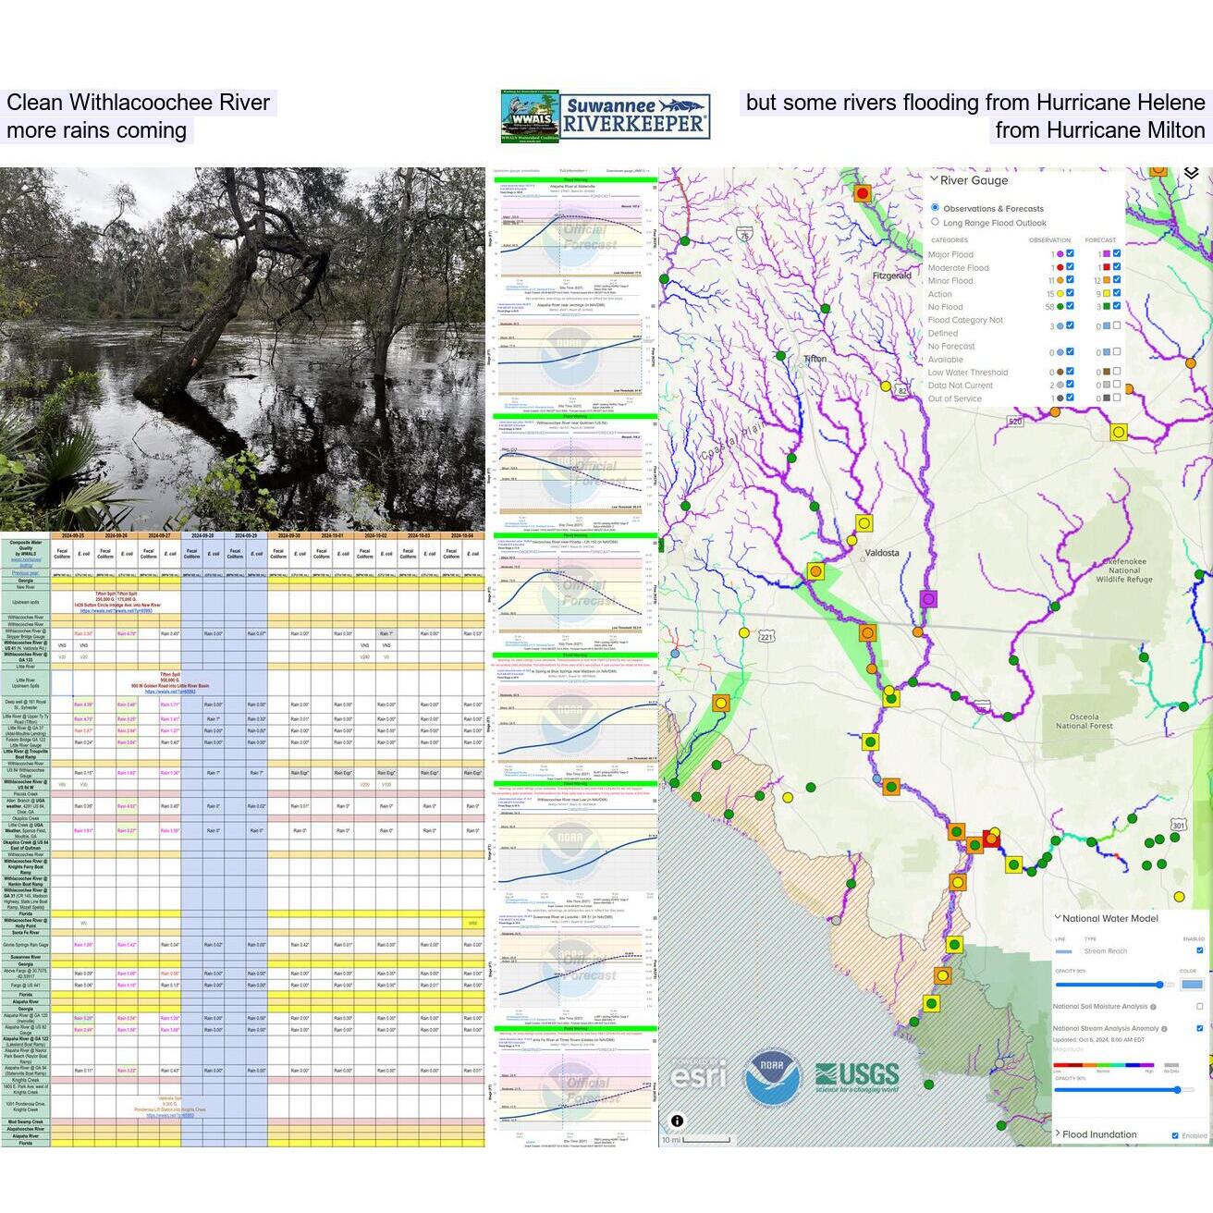Select the red circle gauge near Interstate 75
This screenshot has height=1213, width=1213.
[863, 193]
